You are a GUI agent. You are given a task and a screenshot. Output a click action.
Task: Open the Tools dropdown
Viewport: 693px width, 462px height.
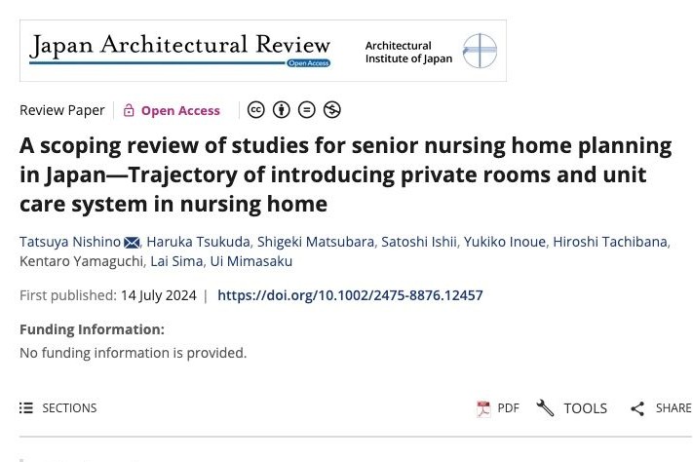(x=572, y=408)
